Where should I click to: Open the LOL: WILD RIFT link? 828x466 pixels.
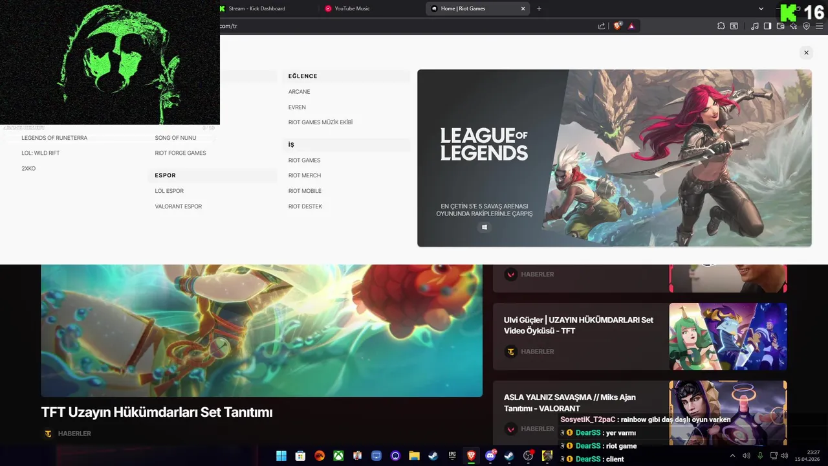pos(41,153)
